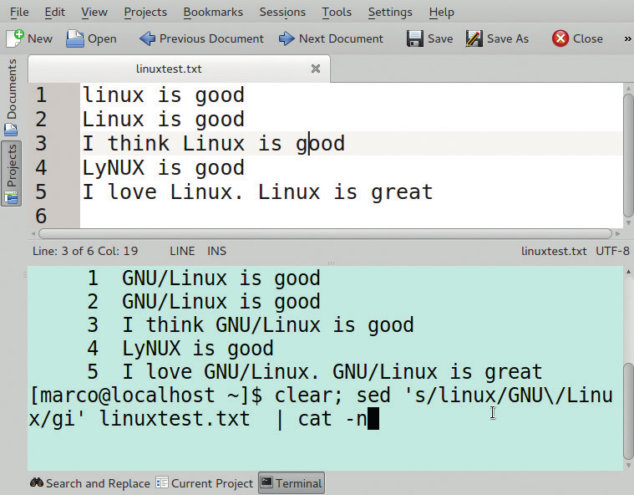The width and height of the screenshot is (634, 495).
Task: Toggle INS insert mode in status bar
Action: tap(216, 251)
